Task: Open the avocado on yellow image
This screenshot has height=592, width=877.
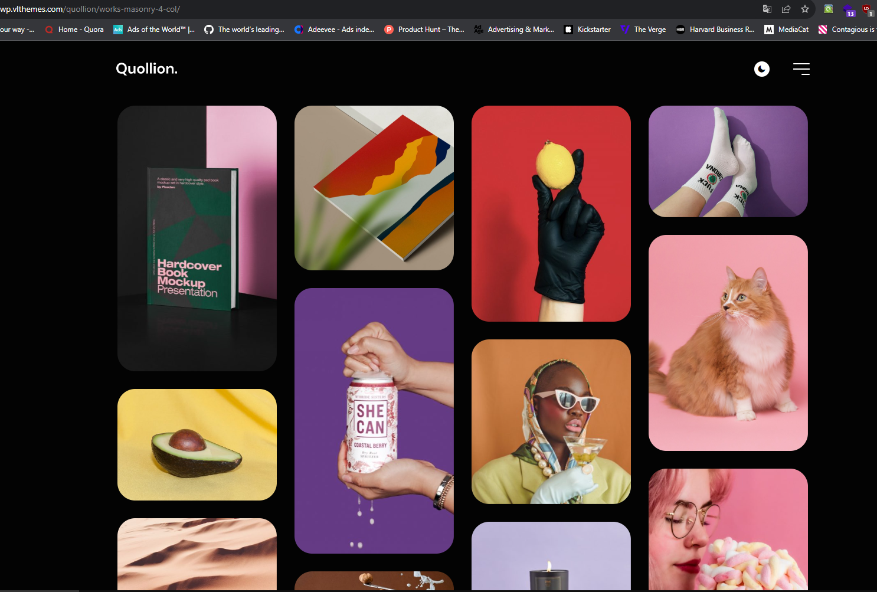Action: pyautogui.click(x=197, y=444)
